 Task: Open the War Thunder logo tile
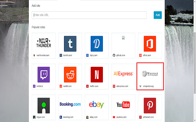point(43,43)
